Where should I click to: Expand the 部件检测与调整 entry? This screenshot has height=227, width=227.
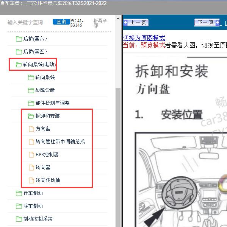(53, 103)
